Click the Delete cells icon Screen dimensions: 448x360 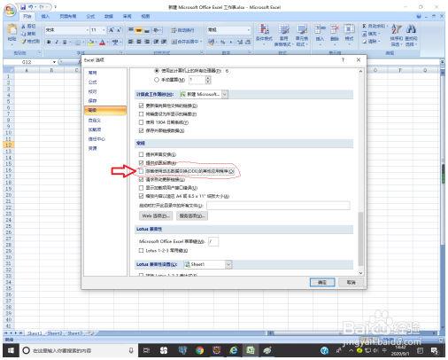pyautogui.click(x=335, y=30)
